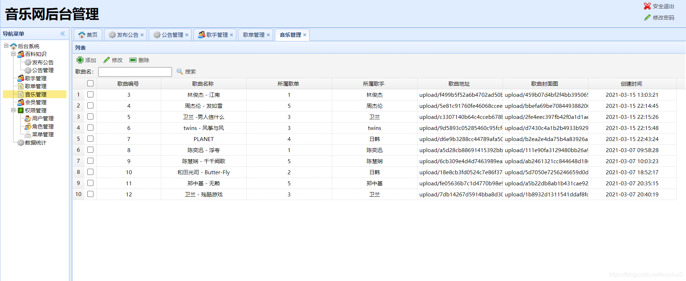Click the magnifier 搜索 icon
686x281 pixels.
[x=180, y=71]
